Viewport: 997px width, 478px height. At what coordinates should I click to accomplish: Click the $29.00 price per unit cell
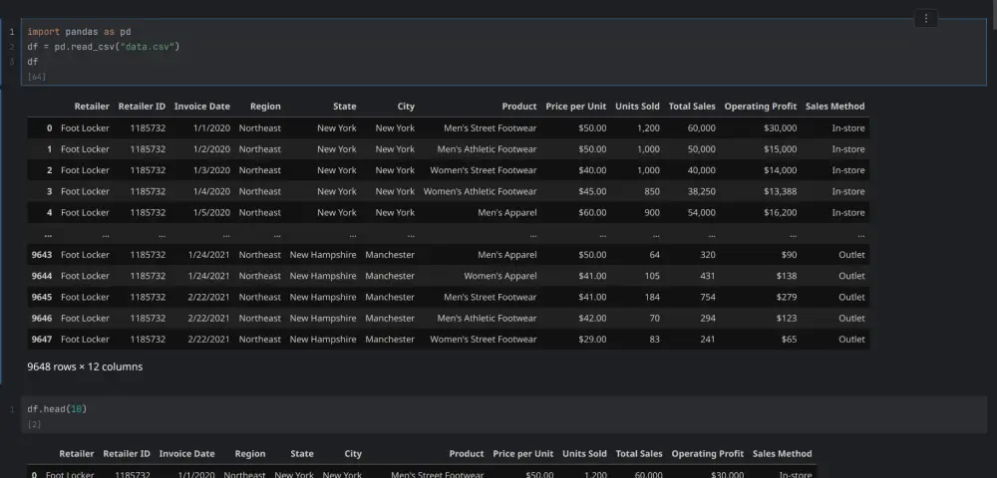click(592, 340)
